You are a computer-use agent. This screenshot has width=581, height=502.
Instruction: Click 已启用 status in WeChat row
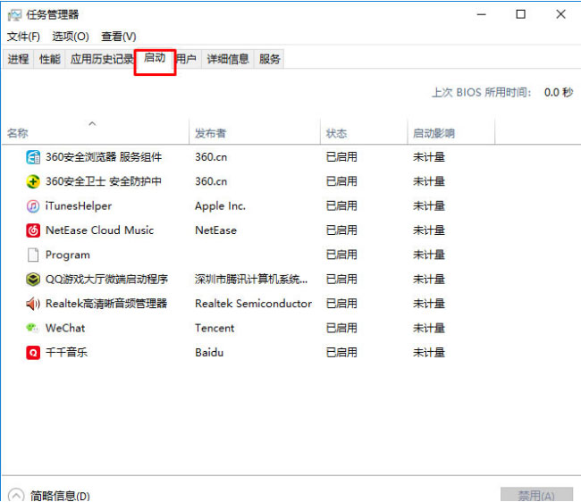(341, 328)
